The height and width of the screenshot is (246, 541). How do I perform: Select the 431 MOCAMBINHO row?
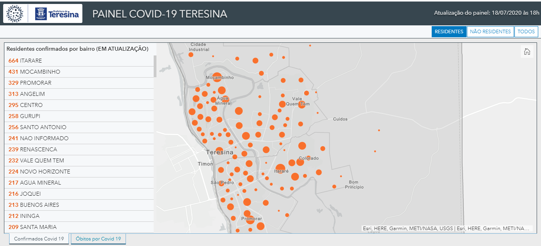point(79,72)
